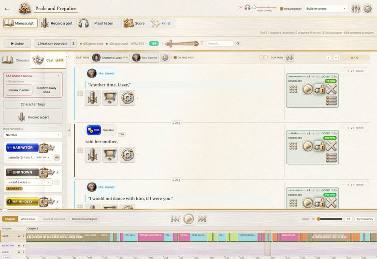Go back using the left arrow

[7, 9]
